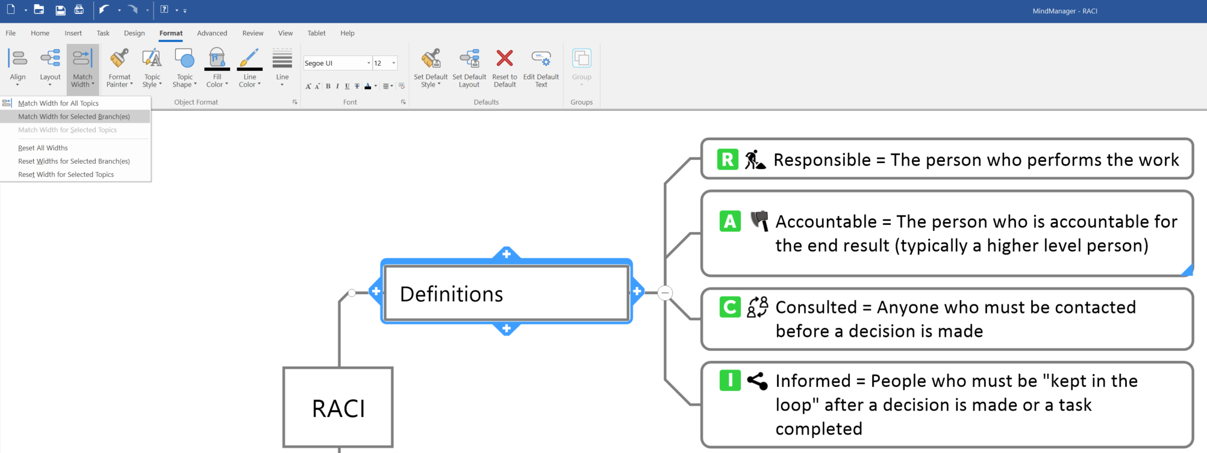Toggle strikethrough formatting

point(357,86)
